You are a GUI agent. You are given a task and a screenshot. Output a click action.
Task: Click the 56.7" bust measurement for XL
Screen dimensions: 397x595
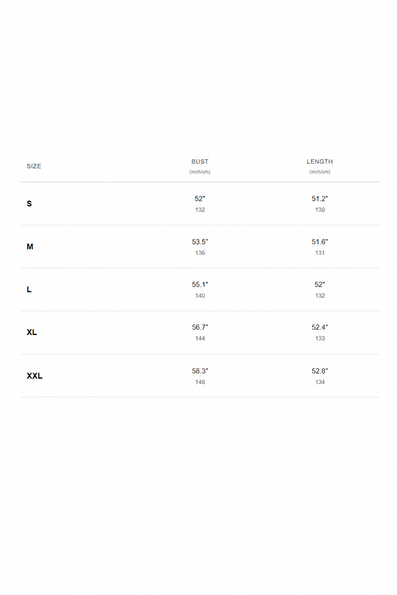[x=200, y=327]
